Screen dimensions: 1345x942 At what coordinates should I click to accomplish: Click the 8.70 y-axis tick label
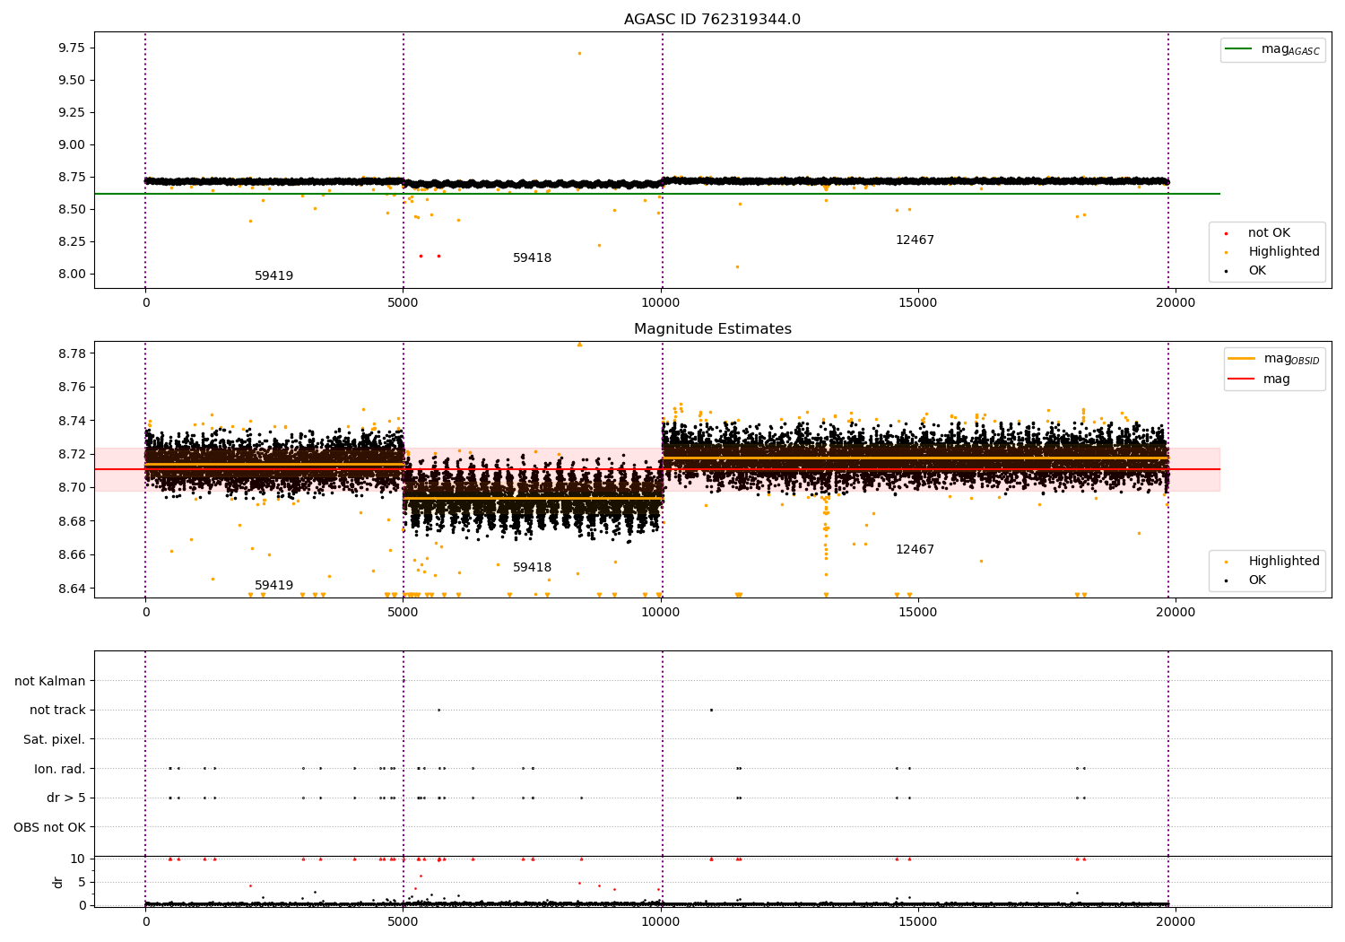[70, 488]
